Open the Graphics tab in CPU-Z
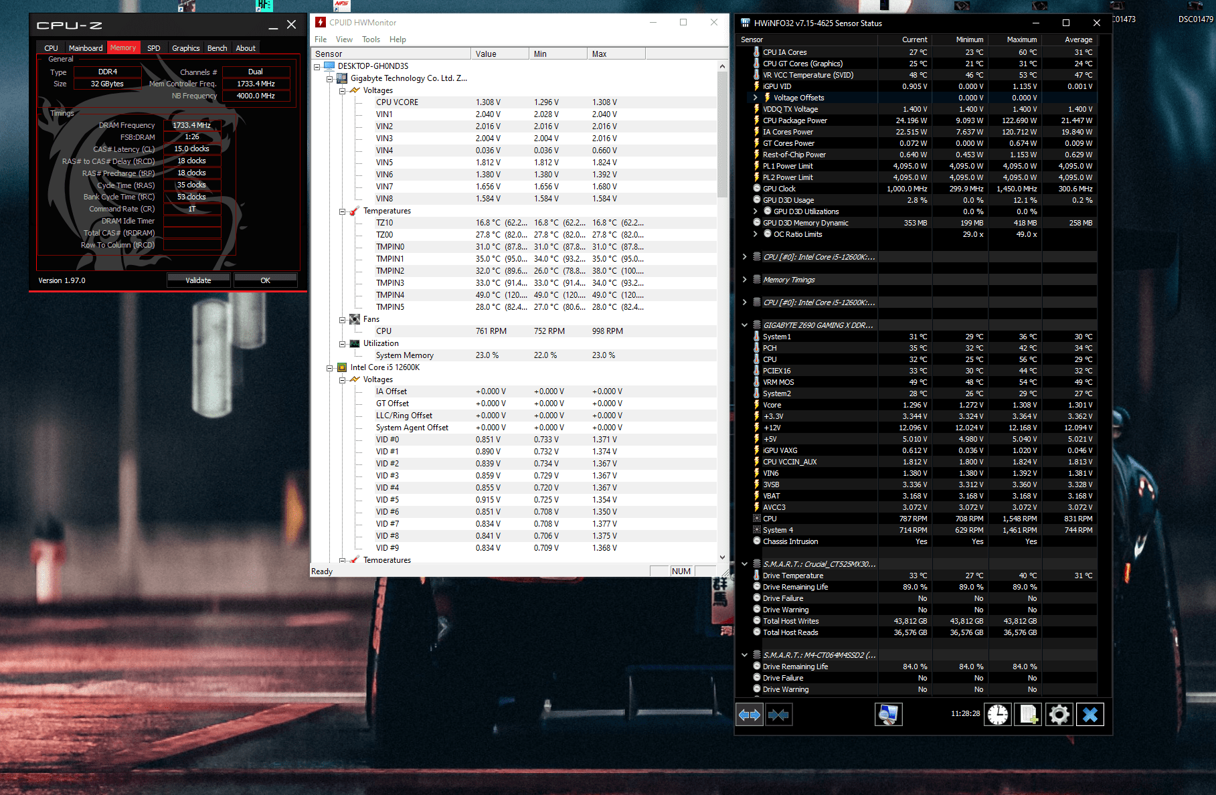 [185, 48]
